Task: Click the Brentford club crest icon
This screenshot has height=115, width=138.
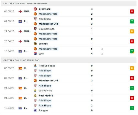Action: click(x=35, y=9)
